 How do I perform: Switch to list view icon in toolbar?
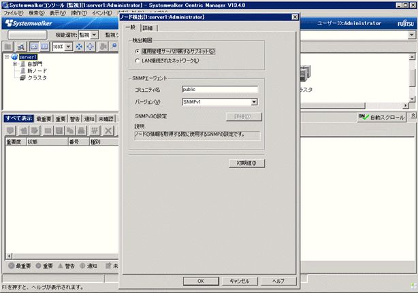(44, 47)
